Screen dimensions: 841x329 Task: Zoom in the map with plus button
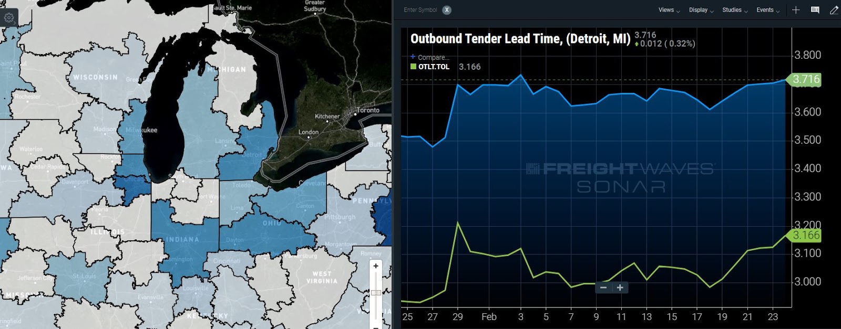pyautogui.click(x=376, y=266)
